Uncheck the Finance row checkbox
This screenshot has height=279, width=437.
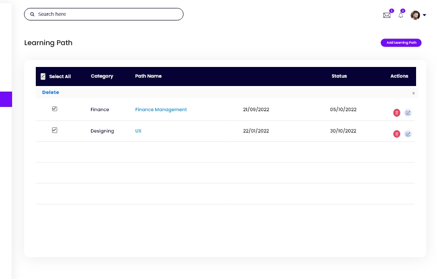point(54,109)
